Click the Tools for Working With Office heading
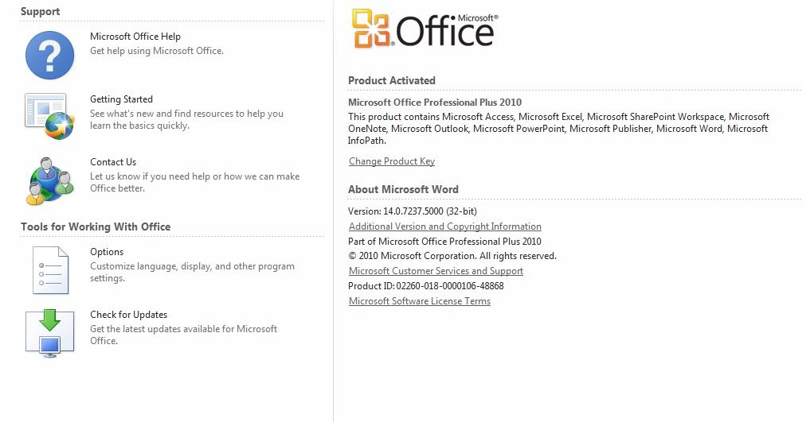Viewport: 806px width, 422px height. pyautogui.click(x=96, y=226)
